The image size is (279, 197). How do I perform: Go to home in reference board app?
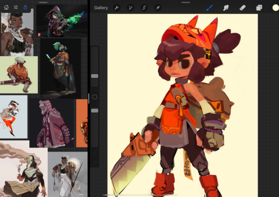point(6,7)
